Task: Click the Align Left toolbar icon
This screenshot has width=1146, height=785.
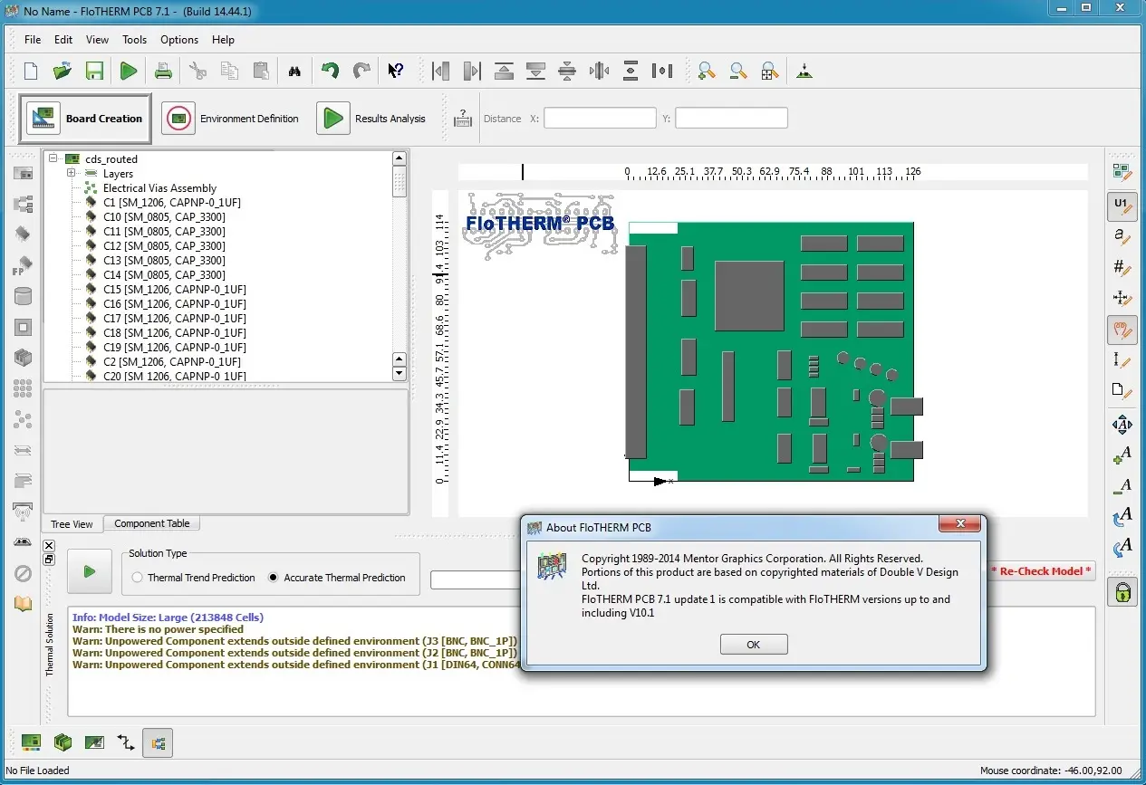Action: [441, 71]
